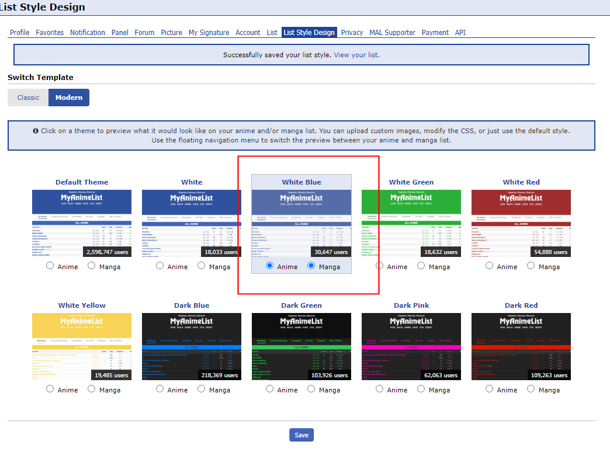Click the Dark Red theme thumbnail
Image resolution: width=610 pixels, height=459 pixels.
[521, 346]
